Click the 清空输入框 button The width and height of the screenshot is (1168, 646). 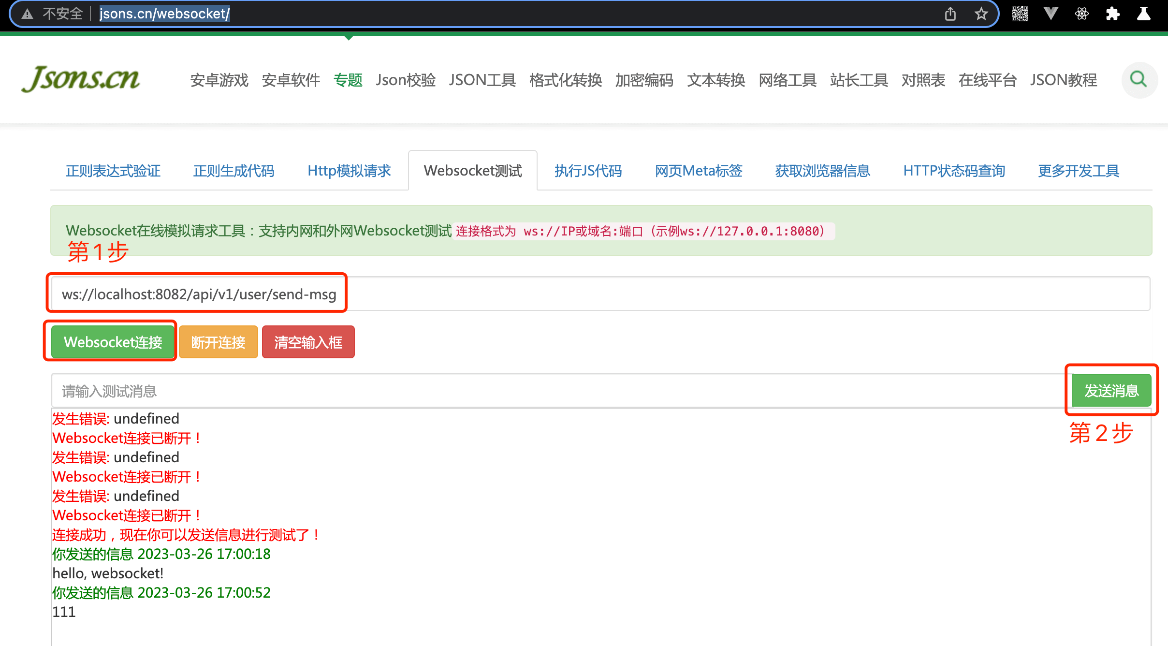(308, 342)
